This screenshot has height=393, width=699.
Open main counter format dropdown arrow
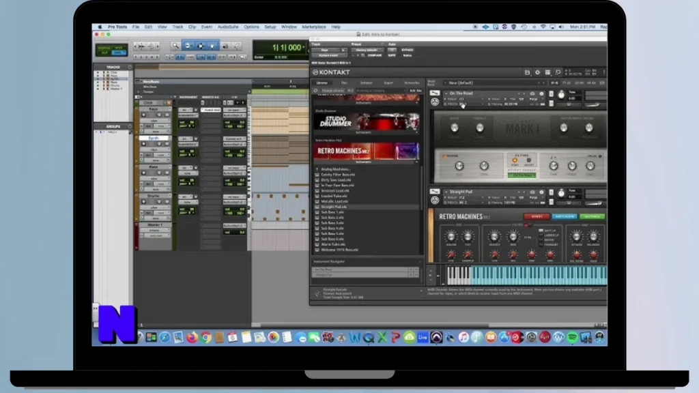(x=304, y=47)
